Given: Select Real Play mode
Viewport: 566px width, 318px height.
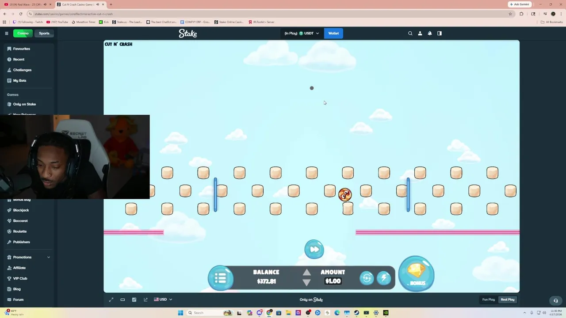Looking at the screenshot, I should point(508,299).
